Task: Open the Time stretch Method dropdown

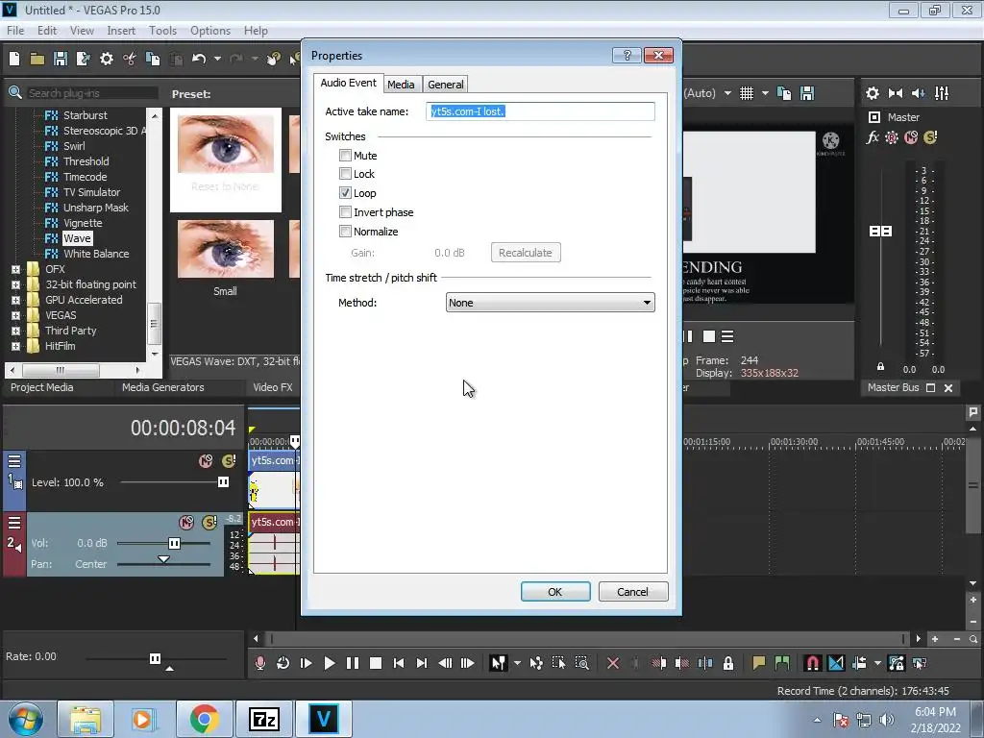Action: (x=550, y=303)
